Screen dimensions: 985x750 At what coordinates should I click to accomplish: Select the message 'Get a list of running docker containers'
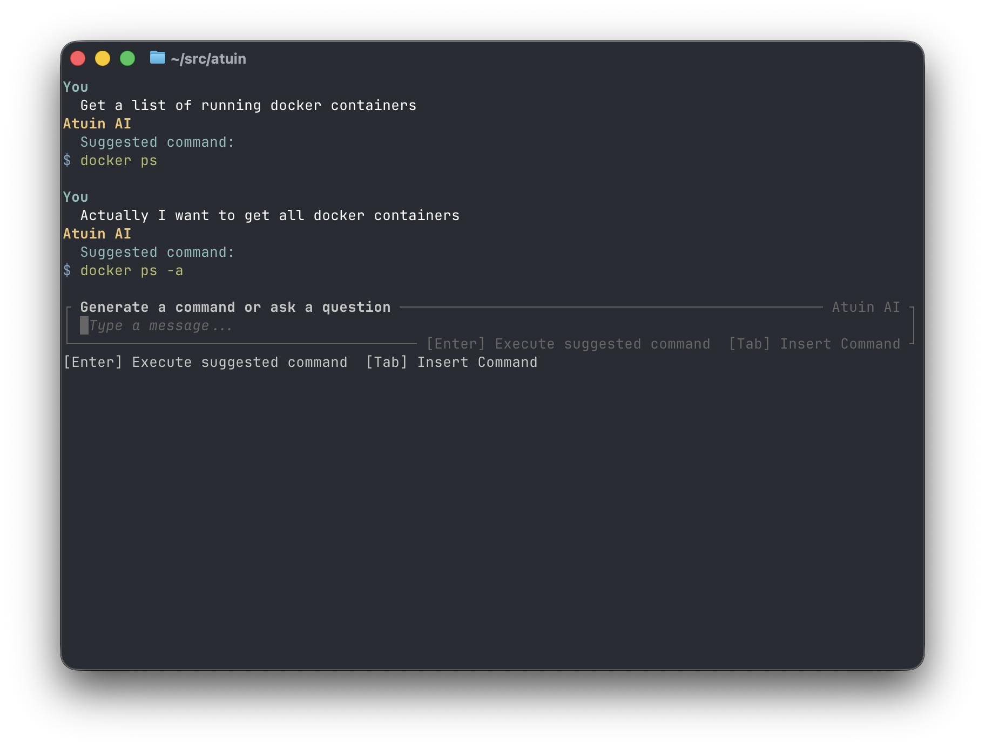[248, 106]
